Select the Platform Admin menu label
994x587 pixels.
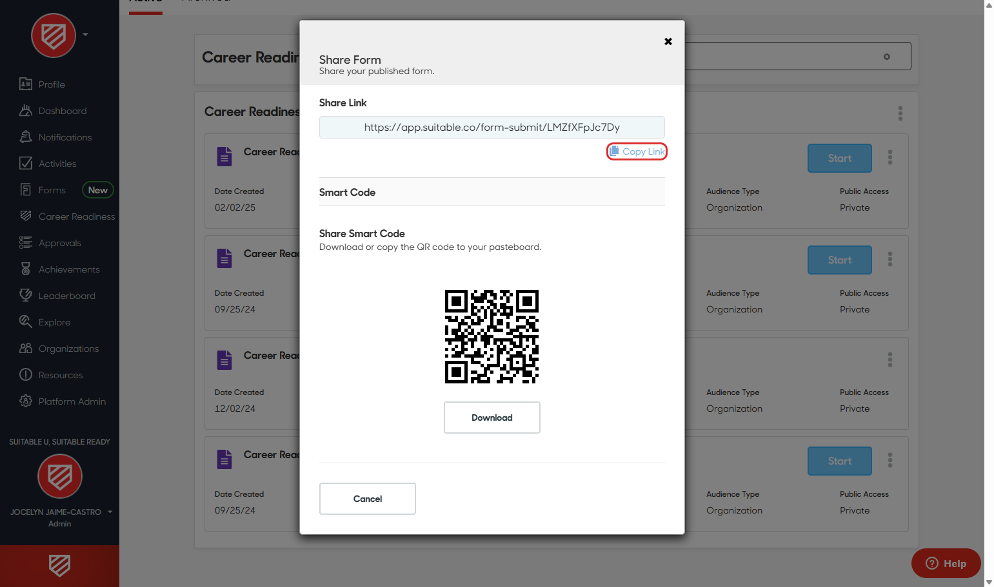point(72,401)
